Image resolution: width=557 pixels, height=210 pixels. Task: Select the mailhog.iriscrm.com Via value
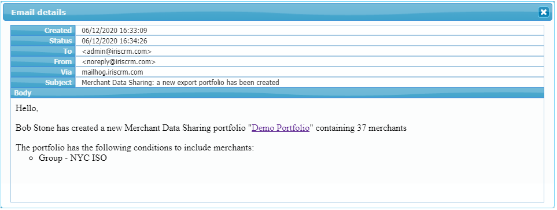[x=112, y=72]
